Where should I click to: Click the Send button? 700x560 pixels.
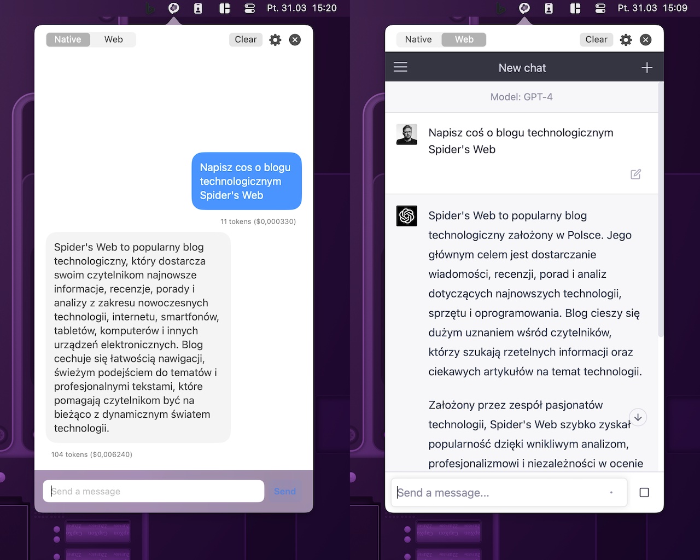(285, 491)
